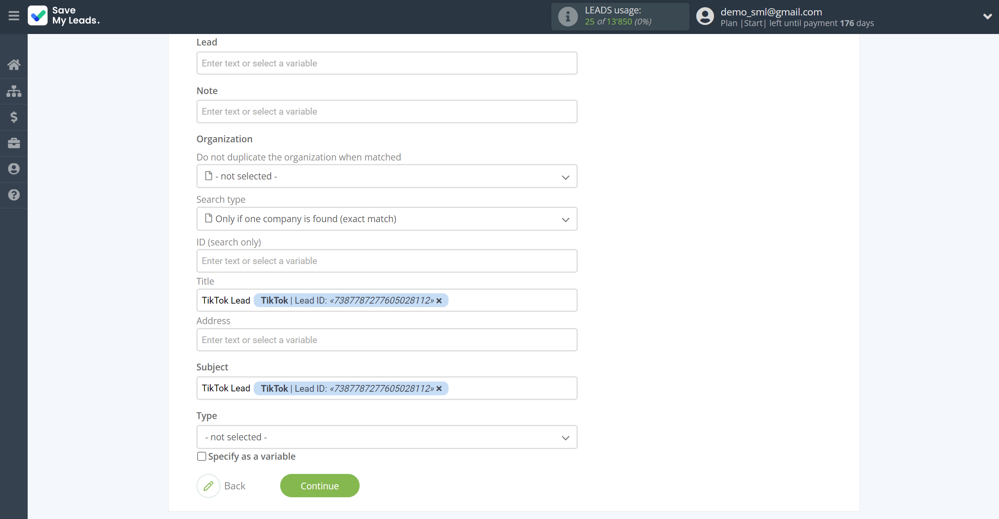This screenshot has height=519, width=999.
Task: Expand the account menu chevron
Action: pos(987,16)
